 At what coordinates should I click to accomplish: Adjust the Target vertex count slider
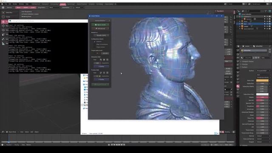98,53
